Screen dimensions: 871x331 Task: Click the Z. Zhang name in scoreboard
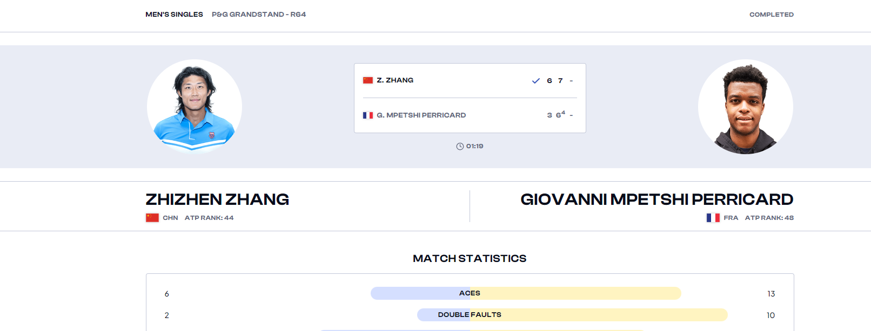(395, 80)
